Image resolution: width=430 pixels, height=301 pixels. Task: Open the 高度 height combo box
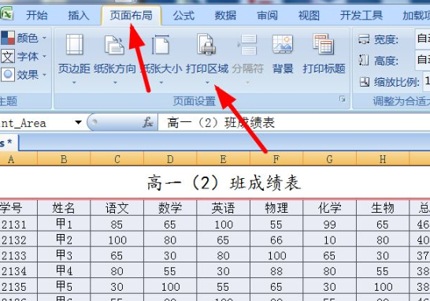[422, 59]
